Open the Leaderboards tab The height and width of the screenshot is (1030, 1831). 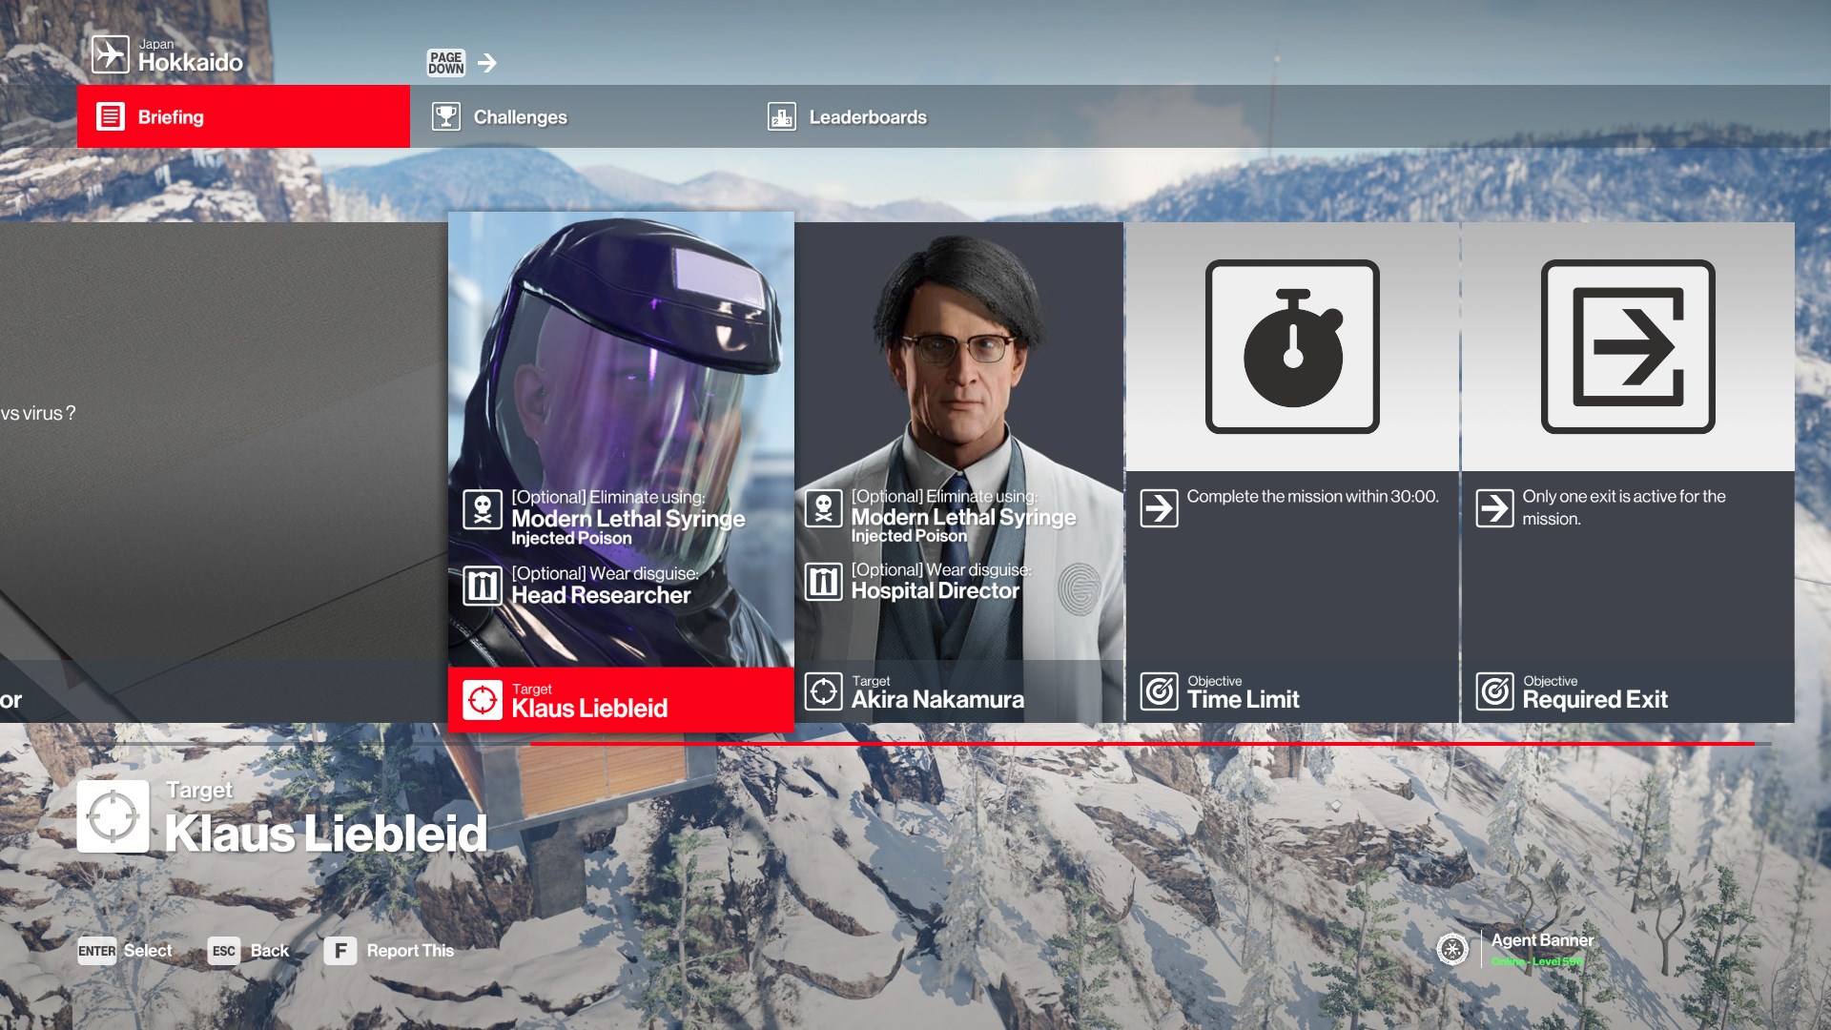pos(866,117)
